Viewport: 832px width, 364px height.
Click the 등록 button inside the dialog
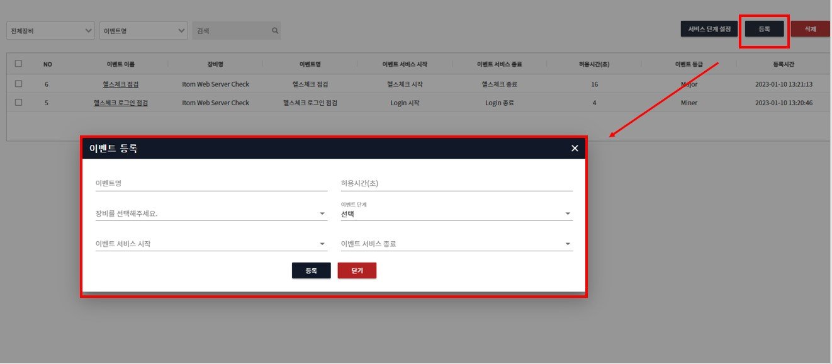pyautogui.click(x=311, y=271)
